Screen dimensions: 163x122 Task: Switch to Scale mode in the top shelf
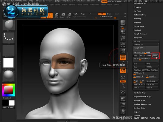(x=62, y=15)
